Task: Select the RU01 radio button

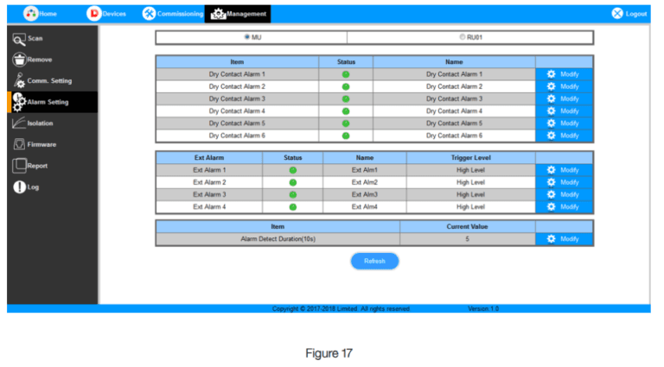Action: (462, 37)
